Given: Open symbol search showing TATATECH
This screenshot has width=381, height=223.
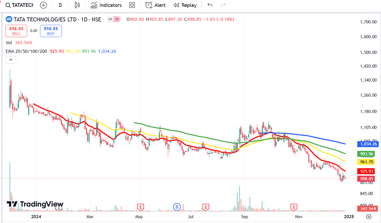Looking at the screenshot, I should [x=20, y=5].
